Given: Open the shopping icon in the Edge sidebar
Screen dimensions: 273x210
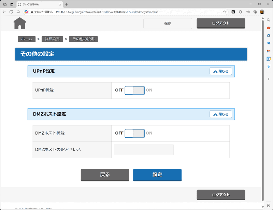Looking at the screenshot, I should point(269,28).
